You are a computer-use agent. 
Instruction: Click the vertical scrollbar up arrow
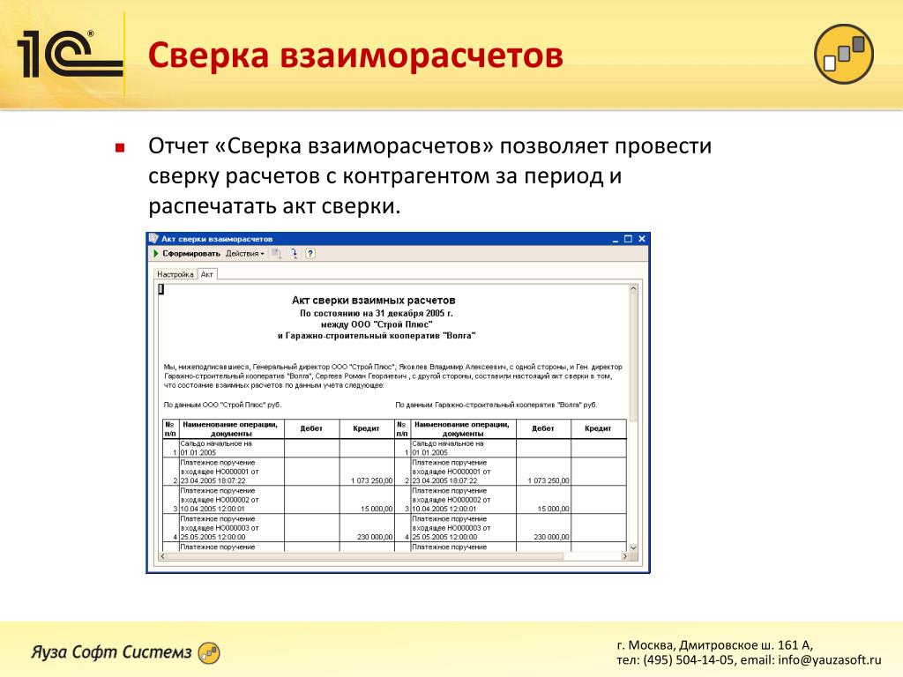click(x=633, y=288)
